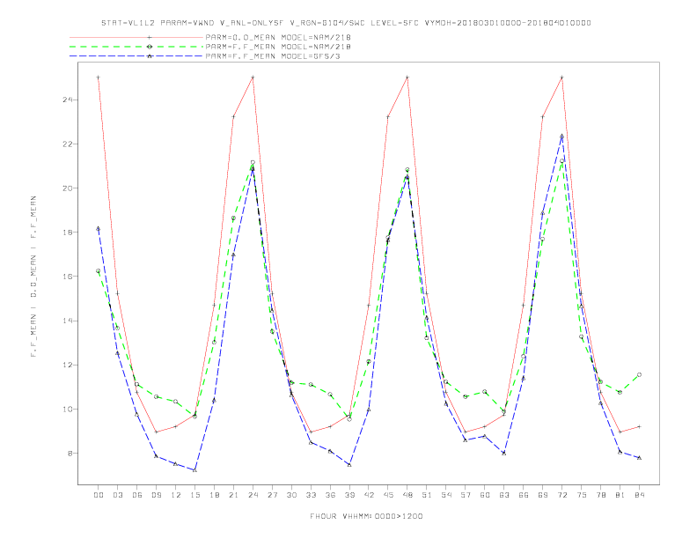Click the triangle marker on blue legend line
The image size is (697, 539).
click(x=150, y=56)
